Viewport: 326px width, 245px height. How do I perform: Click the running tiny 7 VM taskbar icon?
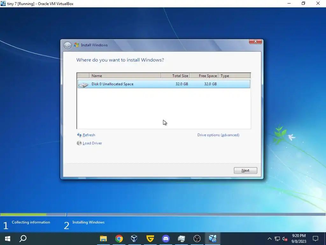pyautogui.click(x=212, y=239)
